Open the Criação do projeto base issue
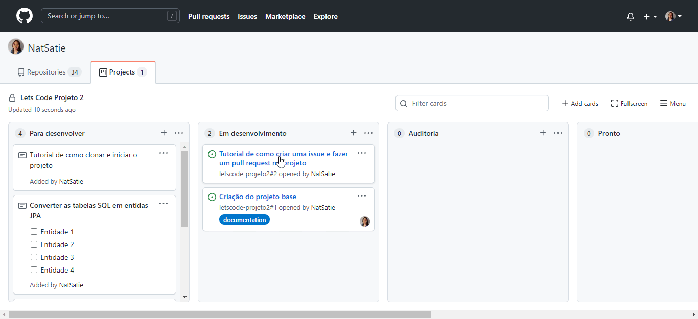The width and height of the screenshot is (698, 319). [x=258, y=197]
